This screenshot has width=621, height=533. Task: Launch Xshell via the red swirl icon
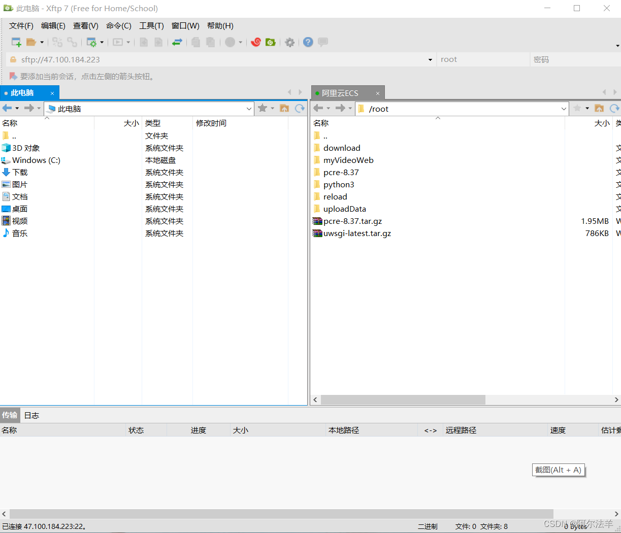coord(256,42)
